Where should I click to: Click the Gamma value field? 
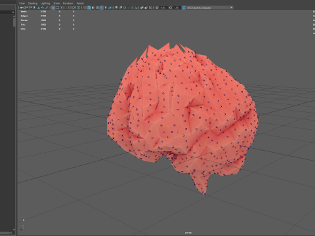tap(177, 8)
